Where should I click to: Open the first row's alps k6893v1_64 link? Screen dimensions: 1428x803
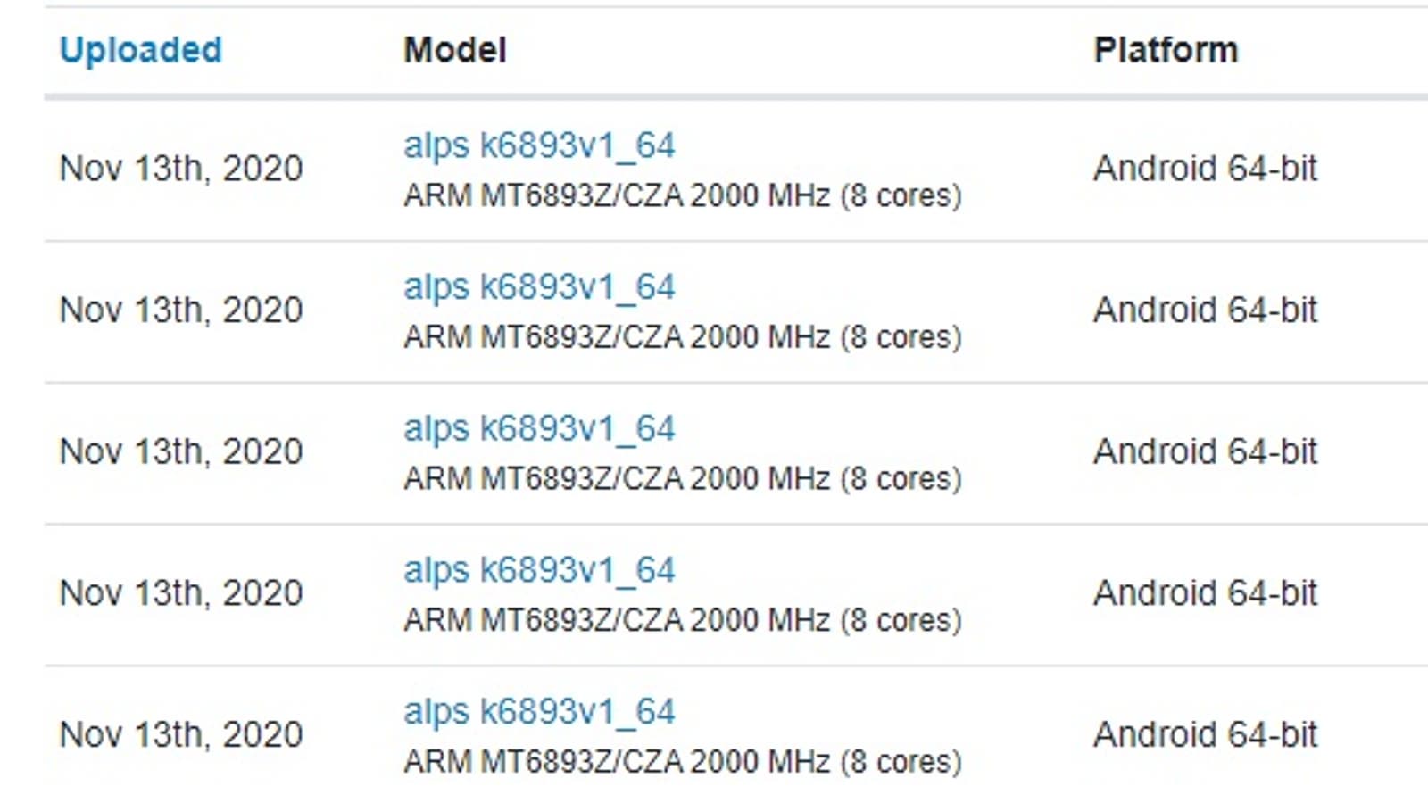pyautogui.click(x=539, y=145)
